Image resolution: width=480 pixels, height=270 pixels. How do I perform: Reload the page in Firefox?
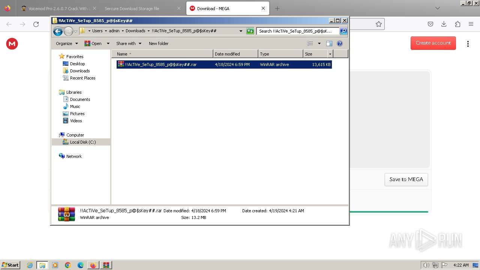click(36, 24)
